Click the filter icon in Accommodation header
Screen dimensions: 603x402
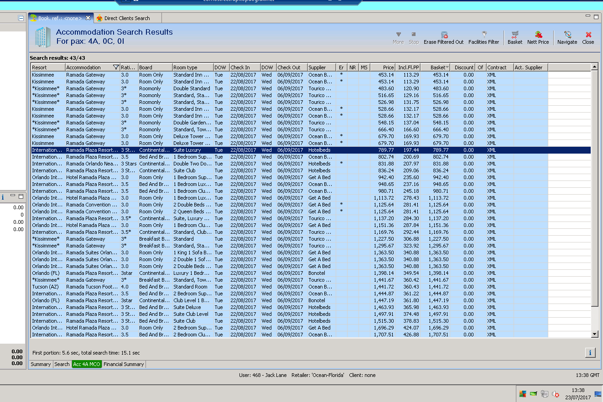pyautogui.click(x=116, y=67)
